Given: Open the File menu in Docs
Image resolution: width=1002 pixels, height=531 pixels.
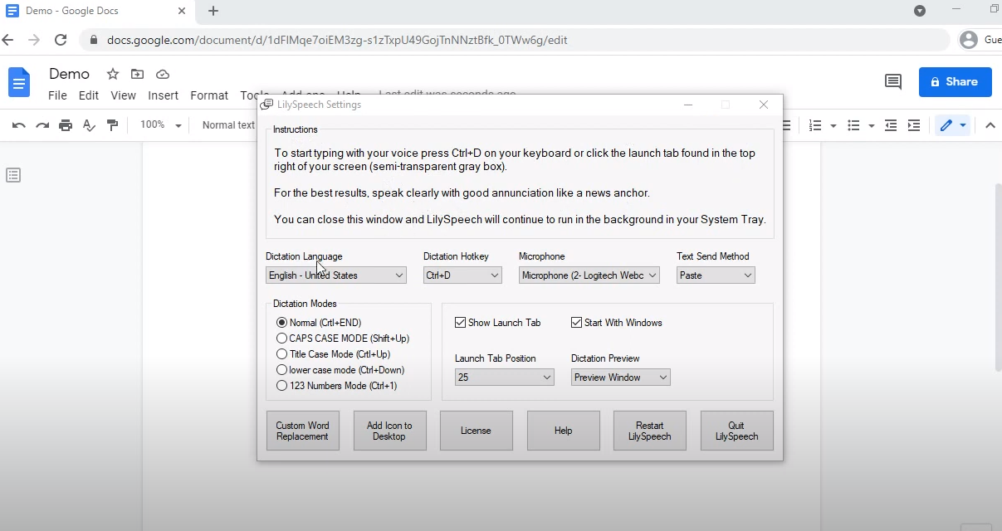Looking at the screenshot, I should click(57, 95).
